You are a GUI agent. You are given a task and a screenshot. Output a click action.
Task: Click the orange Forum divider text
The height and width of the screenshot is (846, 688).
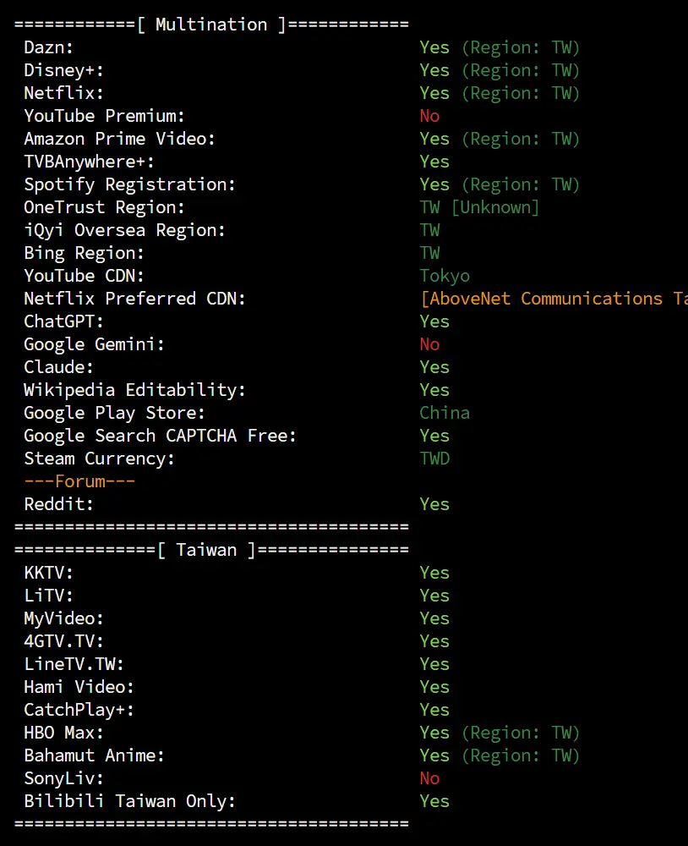[79, 481]
